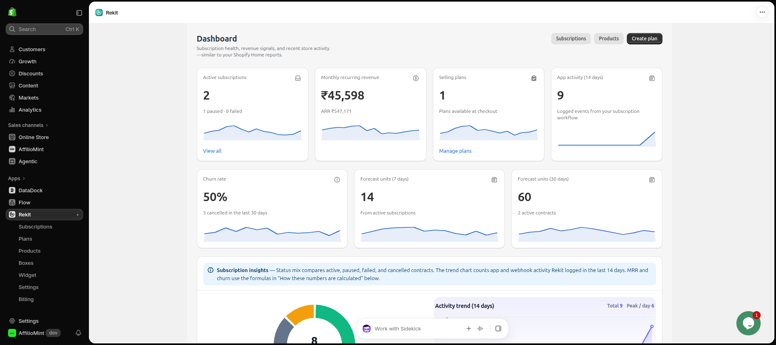Click the Work with Sidekick input
Image resolution: width=776 pixels, height=345 pixels.
point(398,328)
